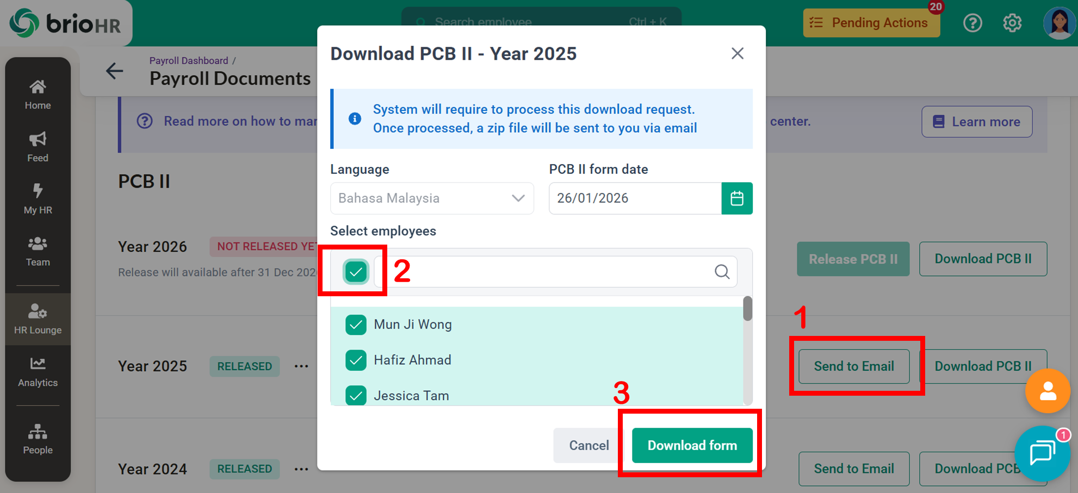Click the Download form button
Viewport: 1078px width, 493px height.
coord(692,445)
